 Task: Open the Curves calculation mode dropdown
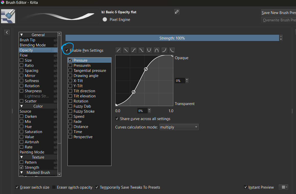click(x=179, y=127)
